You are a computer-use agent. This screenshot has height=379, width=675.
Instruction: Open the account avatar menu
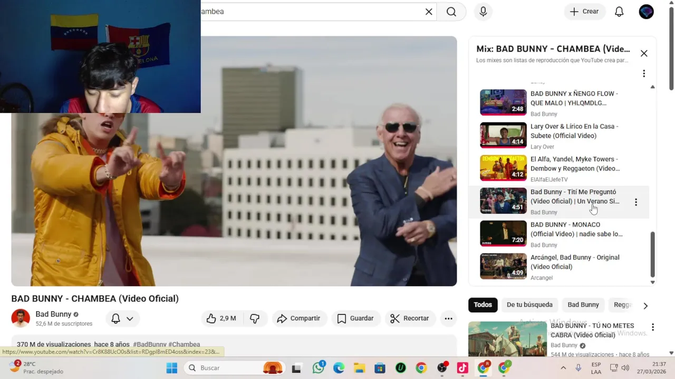pyautogui.click(x=646, y=12)
